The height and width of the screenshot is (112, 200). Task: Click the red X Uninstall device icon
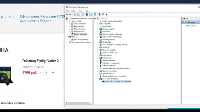coord(103,15)
